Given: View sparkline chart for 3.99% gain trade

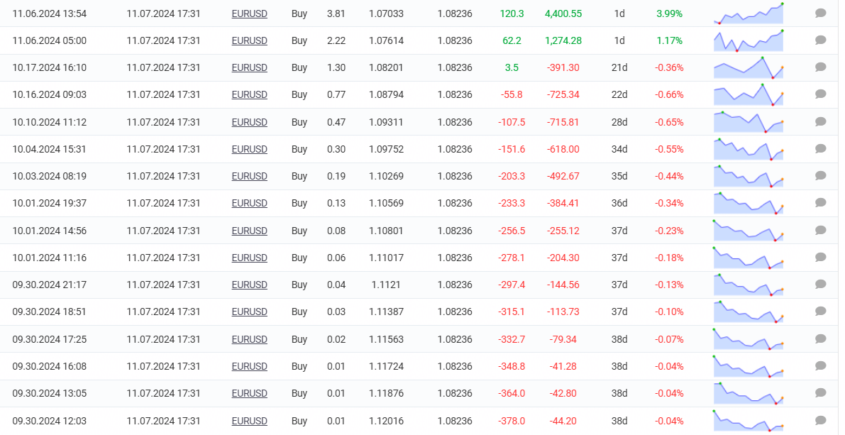Looking at the screenshot, I should (x=748, y=13).
